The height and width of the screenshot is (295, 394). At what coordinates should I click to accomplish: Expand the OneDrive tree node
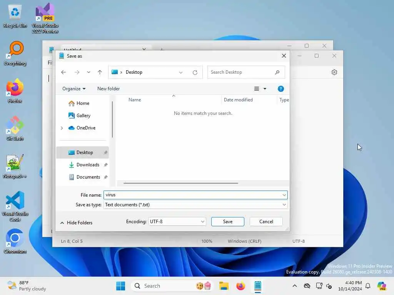62,128
